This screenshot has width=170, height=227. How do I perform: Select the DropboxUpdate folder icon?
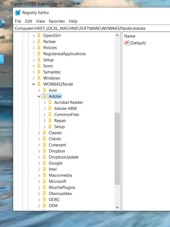44,157
